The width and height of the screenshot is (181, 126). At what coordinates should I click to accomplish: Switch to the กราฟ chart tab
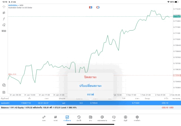pyautogui.click(x=55, y=118)
